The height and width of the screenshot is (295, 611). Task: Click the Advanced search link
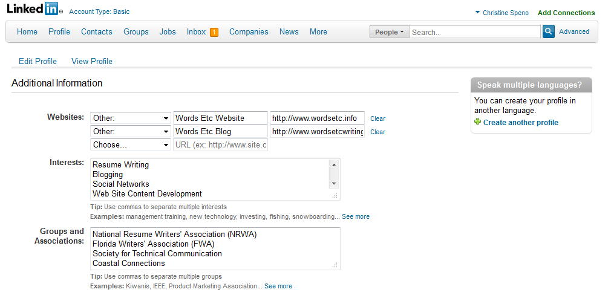[x=573, y=32]
